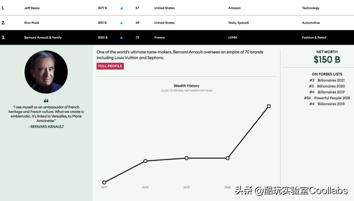Click the 2020 data point on the chart

click(x=227, y=158)
